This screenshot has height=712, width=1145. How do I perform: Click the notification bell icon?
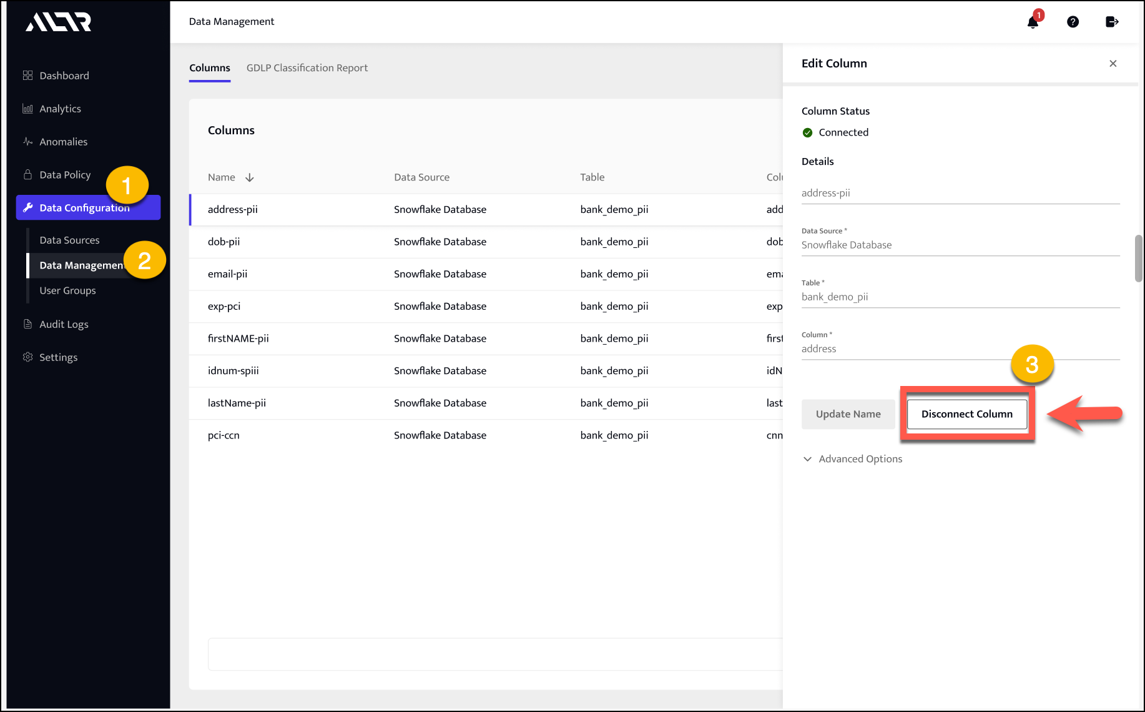pyautogui.click(x=1033, y=22)
